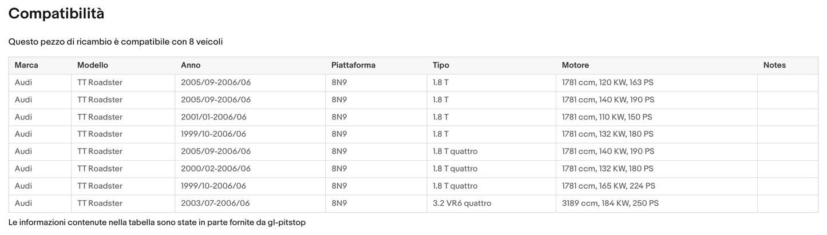Screen dimensions: 827x235
Task: Select the 1781 ccm, 110 KW, 150 PS cell
Action: (x=607, y=117)
